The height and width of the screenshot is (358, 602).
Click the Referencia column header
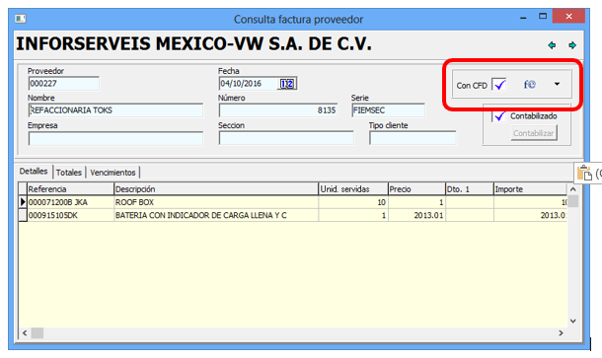tap(70, 189)
